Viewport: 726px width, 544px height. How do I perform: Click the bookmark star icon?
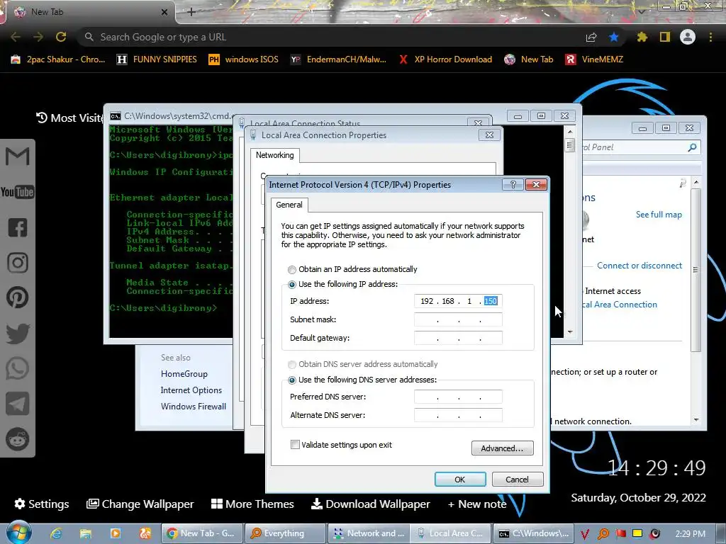coord(614,37)
